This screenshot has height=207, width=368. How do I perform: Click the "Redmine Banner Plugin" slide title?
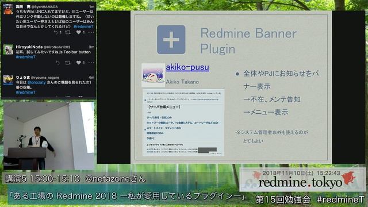tap(248, 41)
